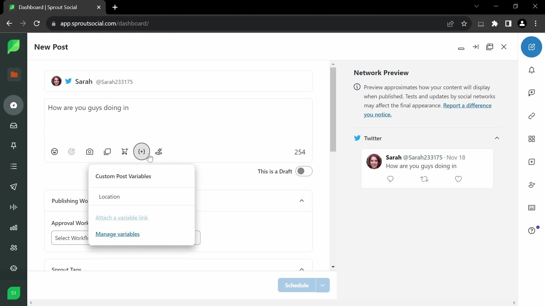Select 'Location' from Custom Post Variables

[x=110, y=197]
